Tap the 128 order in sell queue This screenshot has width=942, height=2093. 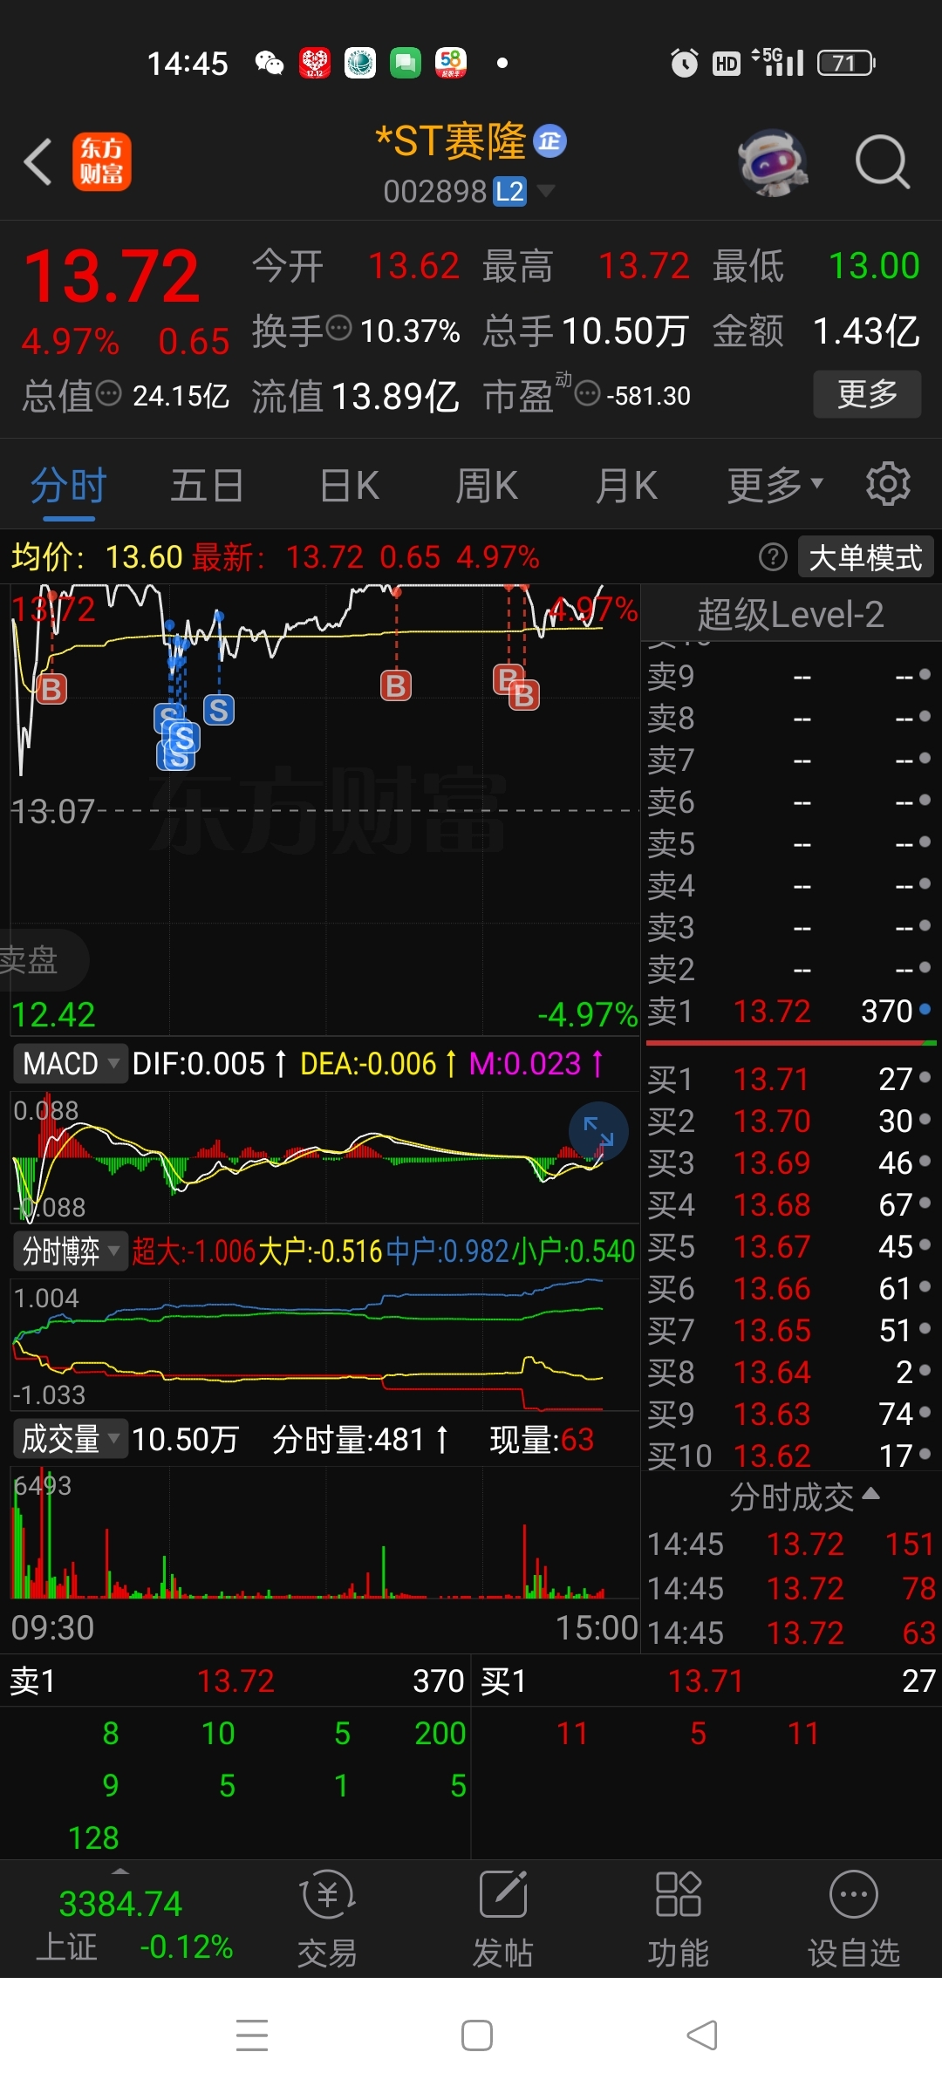pos(93,1838)
